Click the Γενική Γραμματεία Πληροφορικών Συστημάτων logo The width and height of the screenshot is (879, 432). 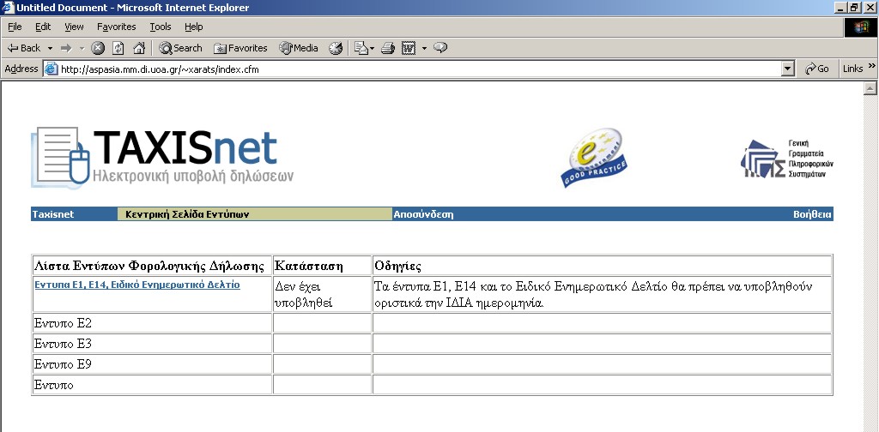[787, 159]
